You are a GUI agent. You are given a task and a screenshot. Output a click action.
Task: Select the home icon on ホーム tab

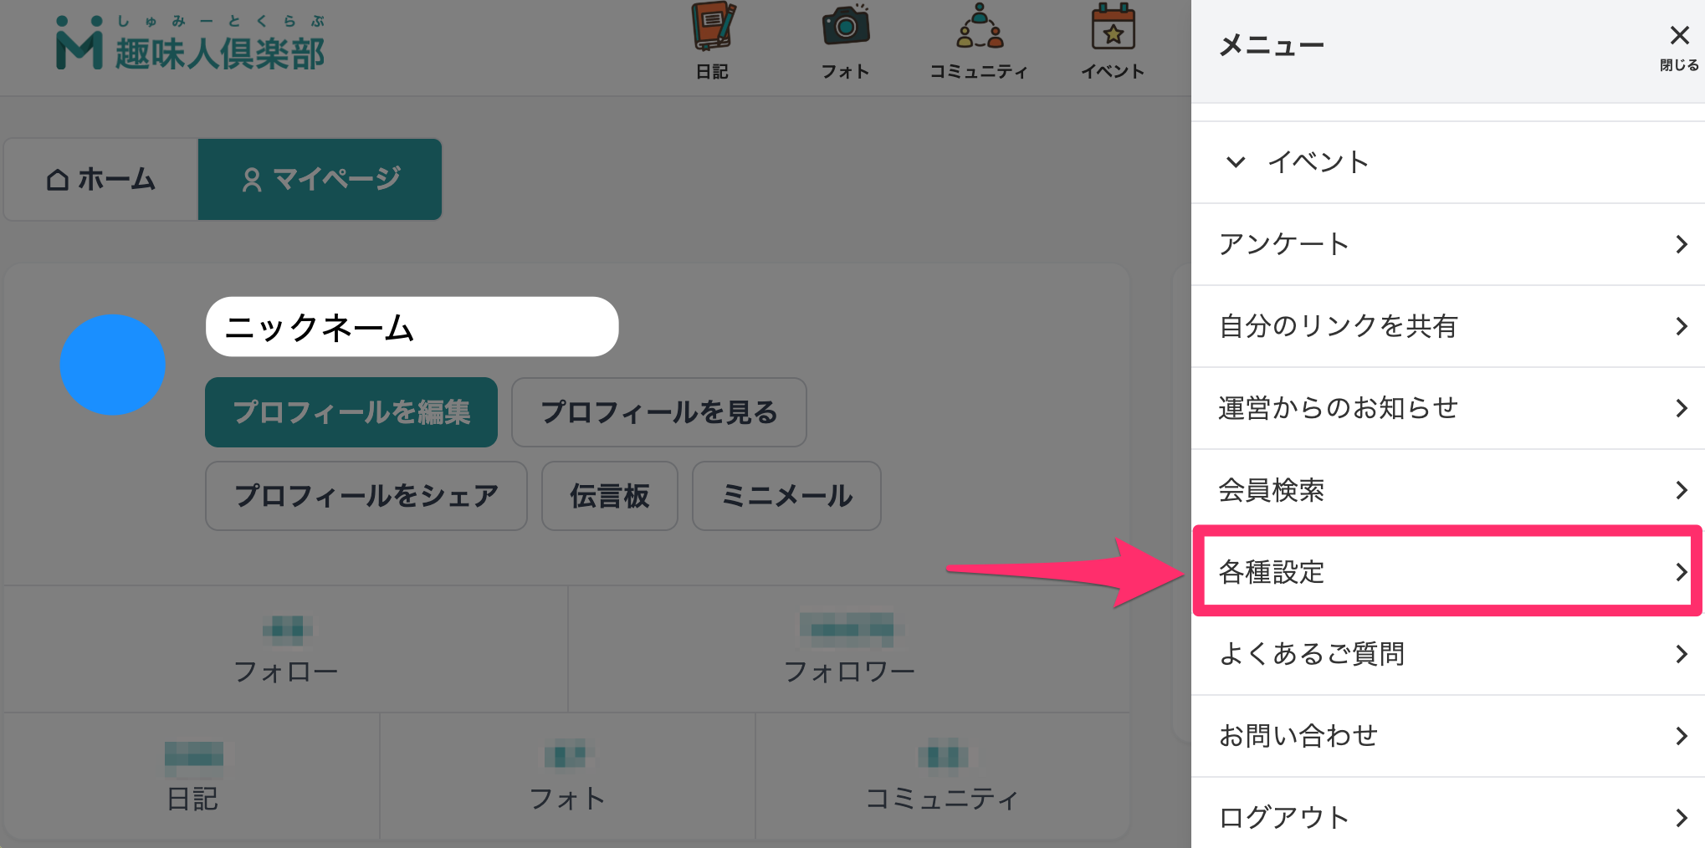pyautogui.click(x=57, y=179)
